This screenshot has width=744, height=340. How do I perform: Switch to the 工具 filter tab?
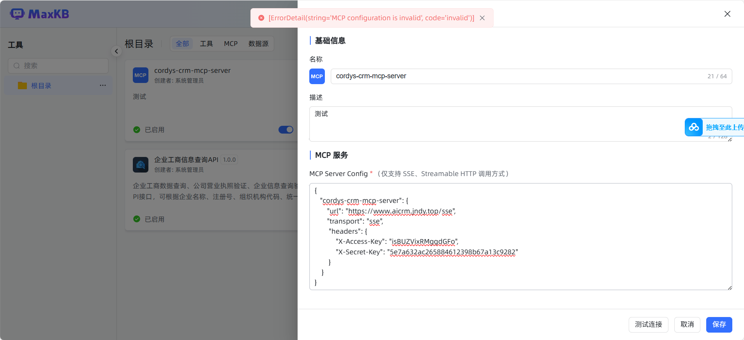(x=206, y=44)
